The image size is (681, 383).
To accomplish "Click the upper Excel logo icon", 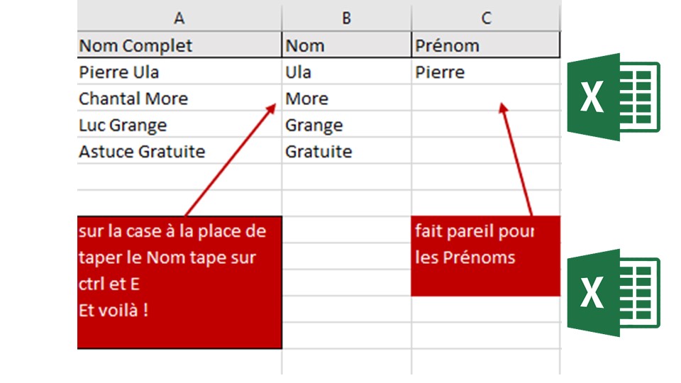I will click(613, 97).
